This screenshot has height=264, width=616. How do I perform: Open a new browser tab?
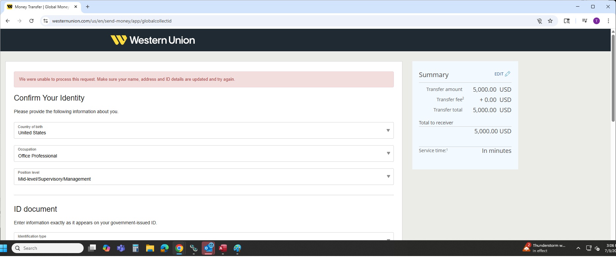click(x=88, y=7)
